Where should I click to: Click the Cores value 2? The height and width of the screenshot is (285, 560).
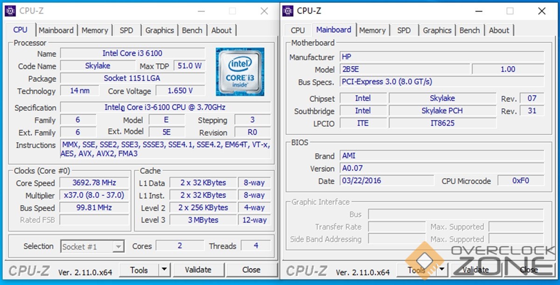[180, 245]
